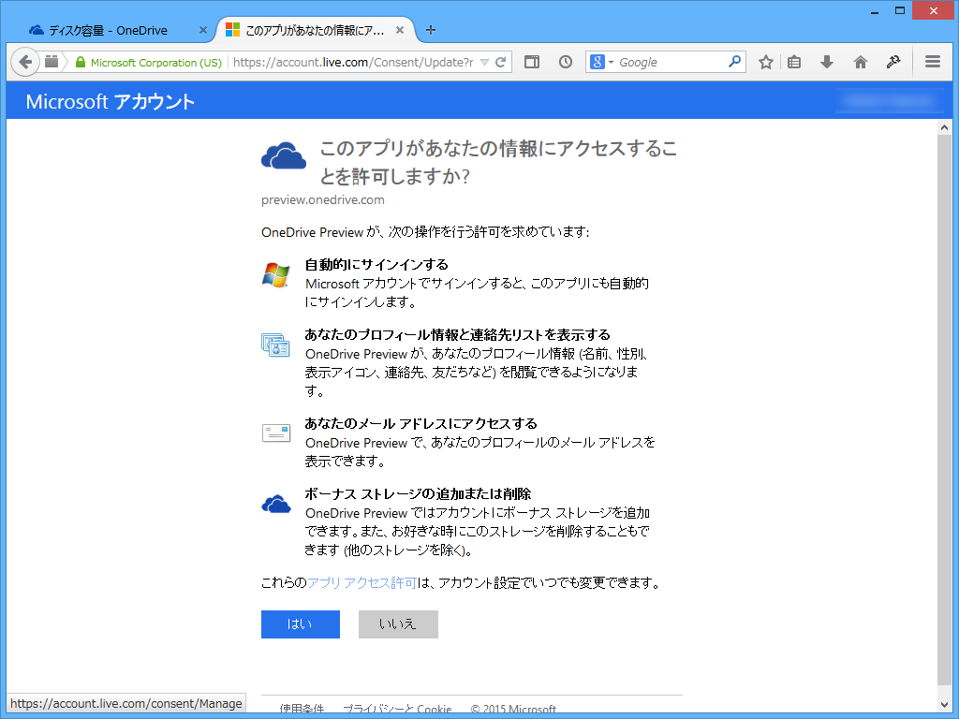Click the はい button to grant access
The height and width of the screenshot is (719, 959).
pos(300,624)
